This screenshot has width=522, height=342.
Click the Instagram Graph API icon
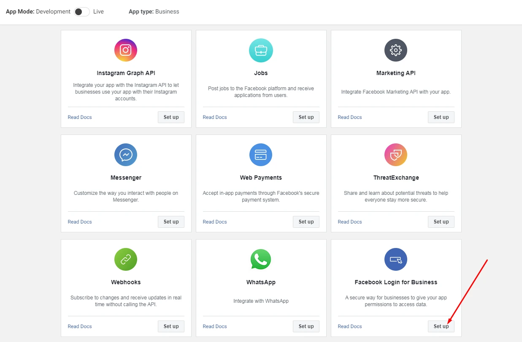click(x=126, y=50)
